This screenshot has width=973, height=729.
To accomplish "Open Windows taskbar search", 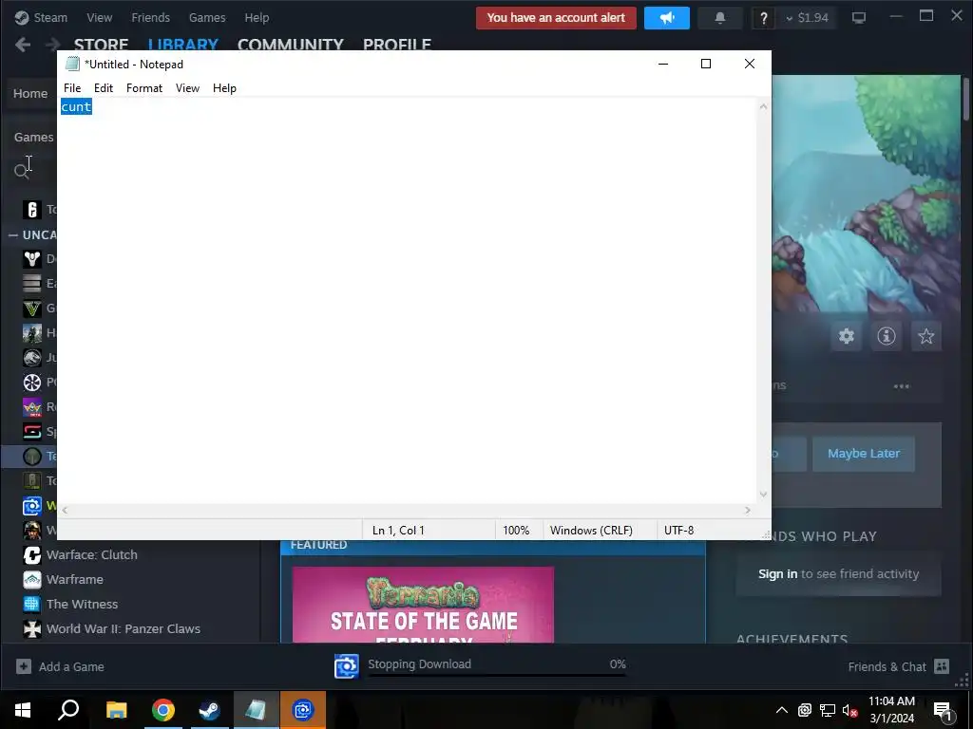I will tap(68, 710).
